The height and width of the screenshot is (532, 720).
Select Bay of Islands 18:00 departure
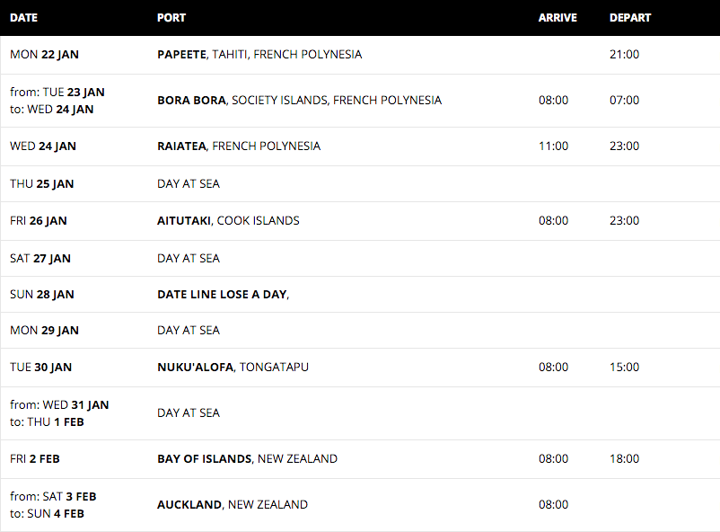pos(624,458)
